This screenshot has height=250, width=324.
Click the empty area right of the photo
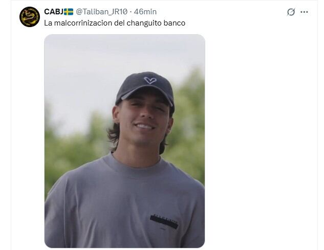coord(261,141)
